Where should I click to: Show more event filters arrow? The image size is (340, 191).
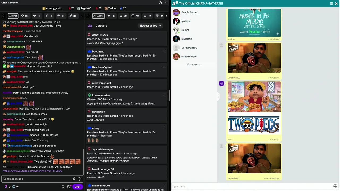tap(166, 16)
